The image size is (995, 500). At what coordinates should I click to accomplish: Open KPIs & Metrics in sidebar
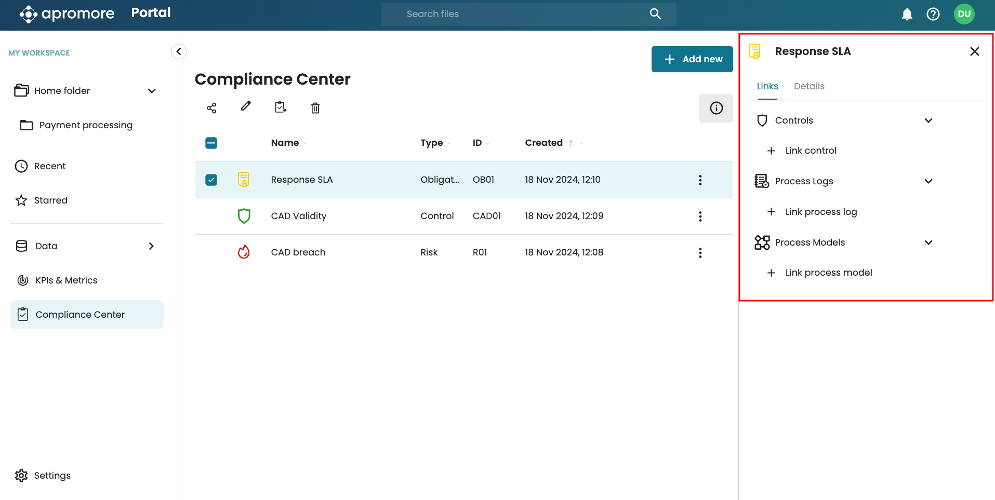point(66,280)
